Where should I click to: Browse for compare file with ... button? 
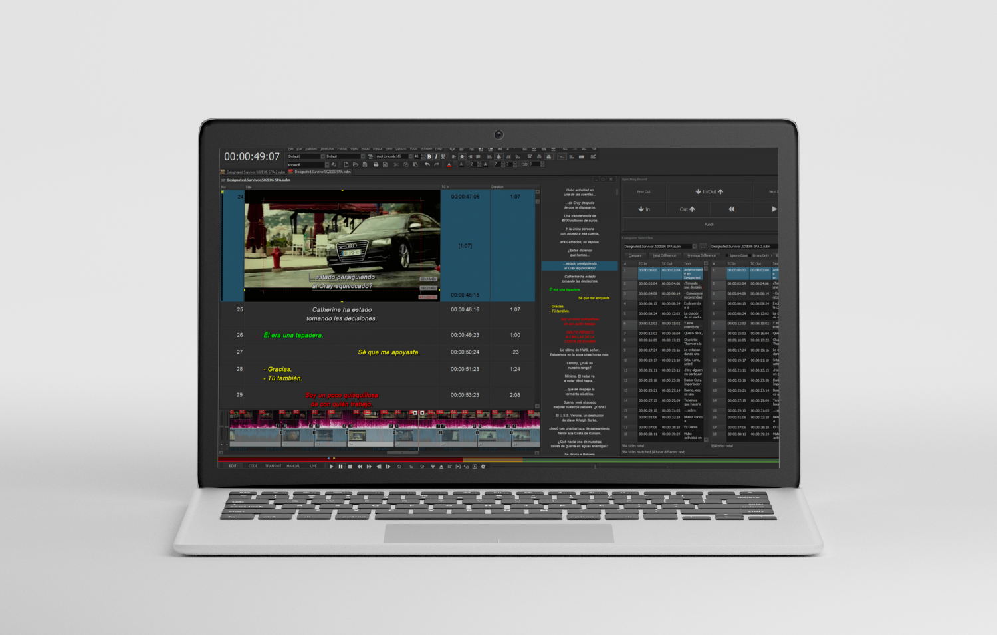pos(703,247)
